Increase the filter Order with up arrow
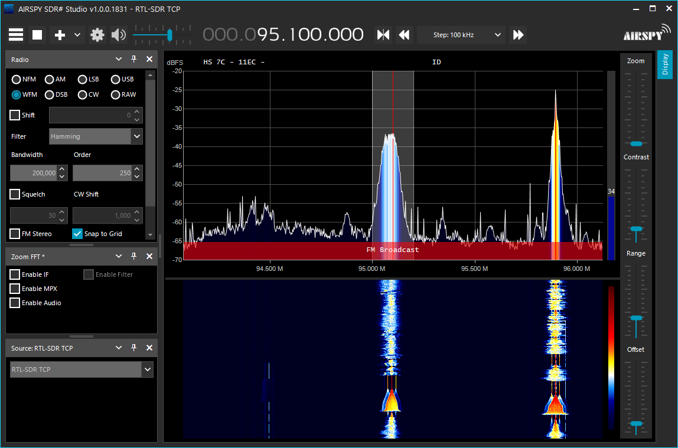 point(137,169)
